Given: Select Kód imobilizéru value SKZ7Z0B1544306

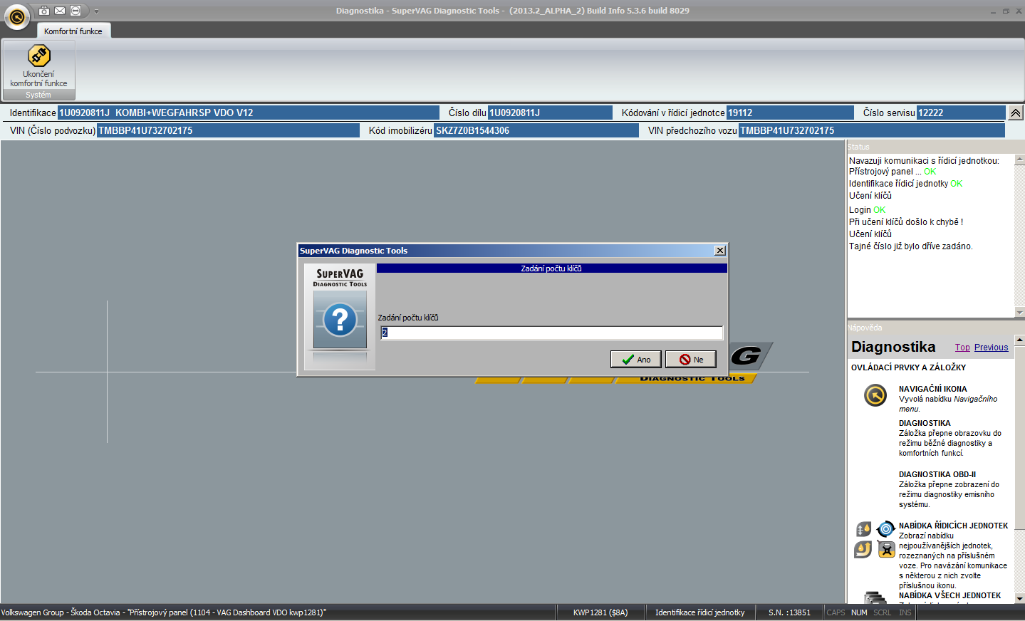Looking at the screenshot, I should (536, 130).
